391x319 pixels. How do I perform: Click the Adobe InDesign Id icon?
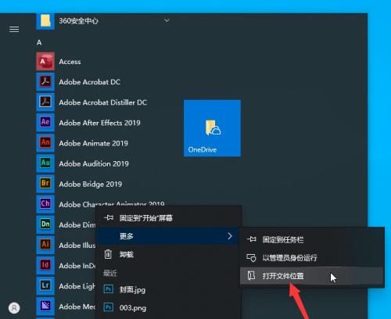point(45,265)
